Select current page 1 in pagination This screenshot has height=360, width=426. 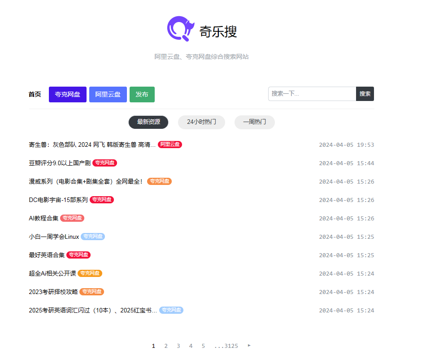(153, 346)
